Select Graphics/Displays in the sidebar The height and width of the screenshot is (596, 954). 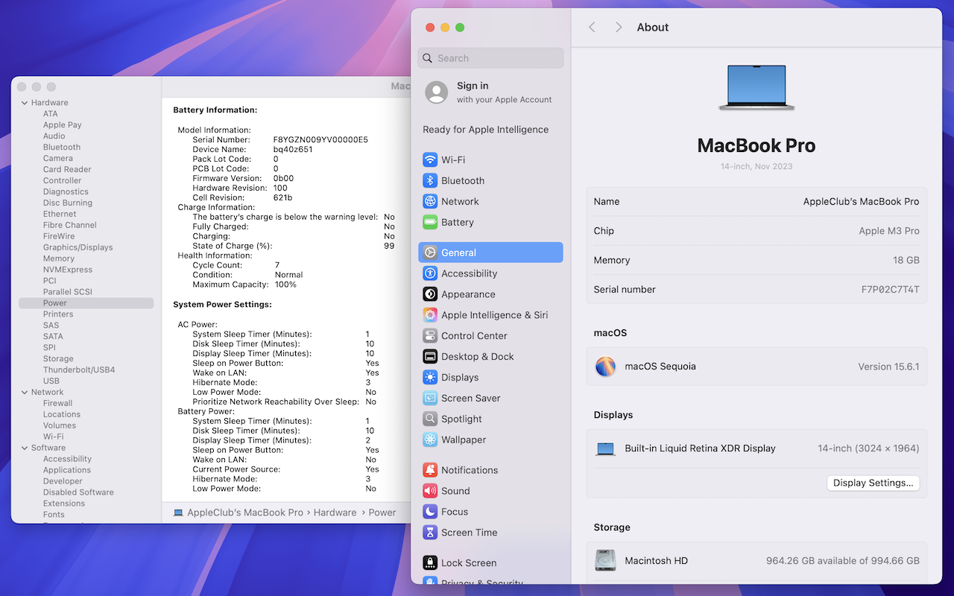[78, 247]
